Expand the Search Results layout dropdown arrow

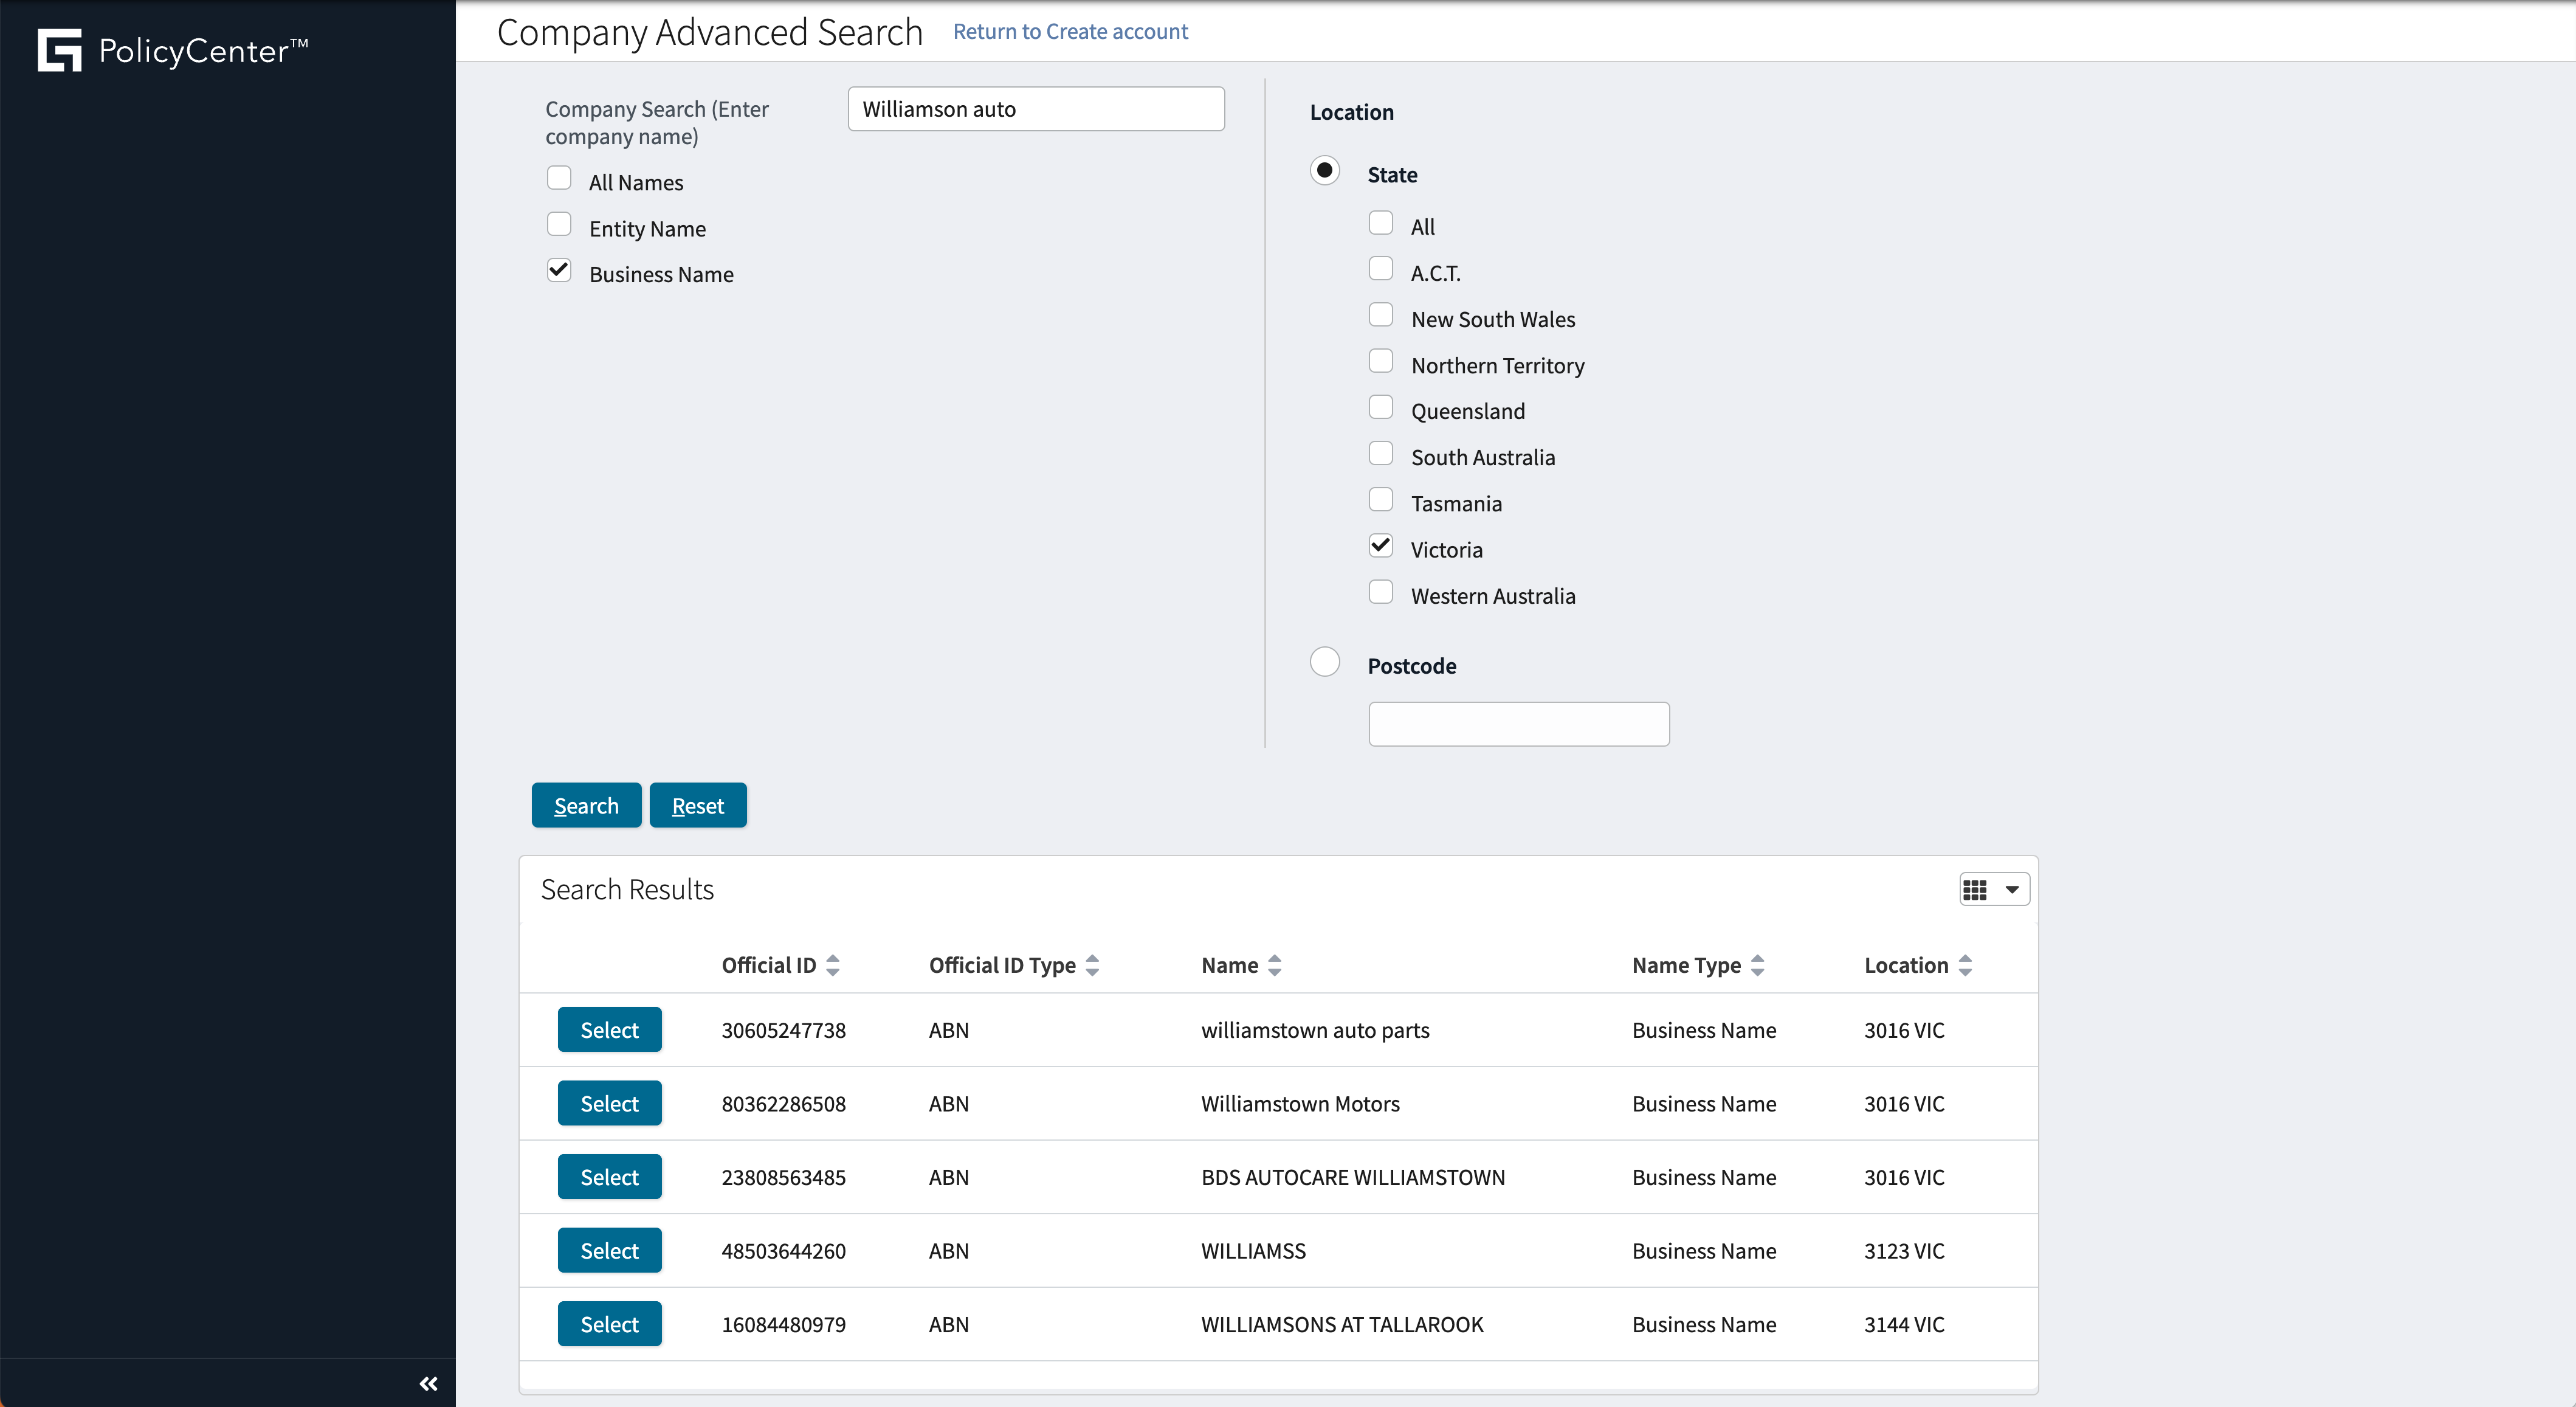click(x=2012, y=889)
